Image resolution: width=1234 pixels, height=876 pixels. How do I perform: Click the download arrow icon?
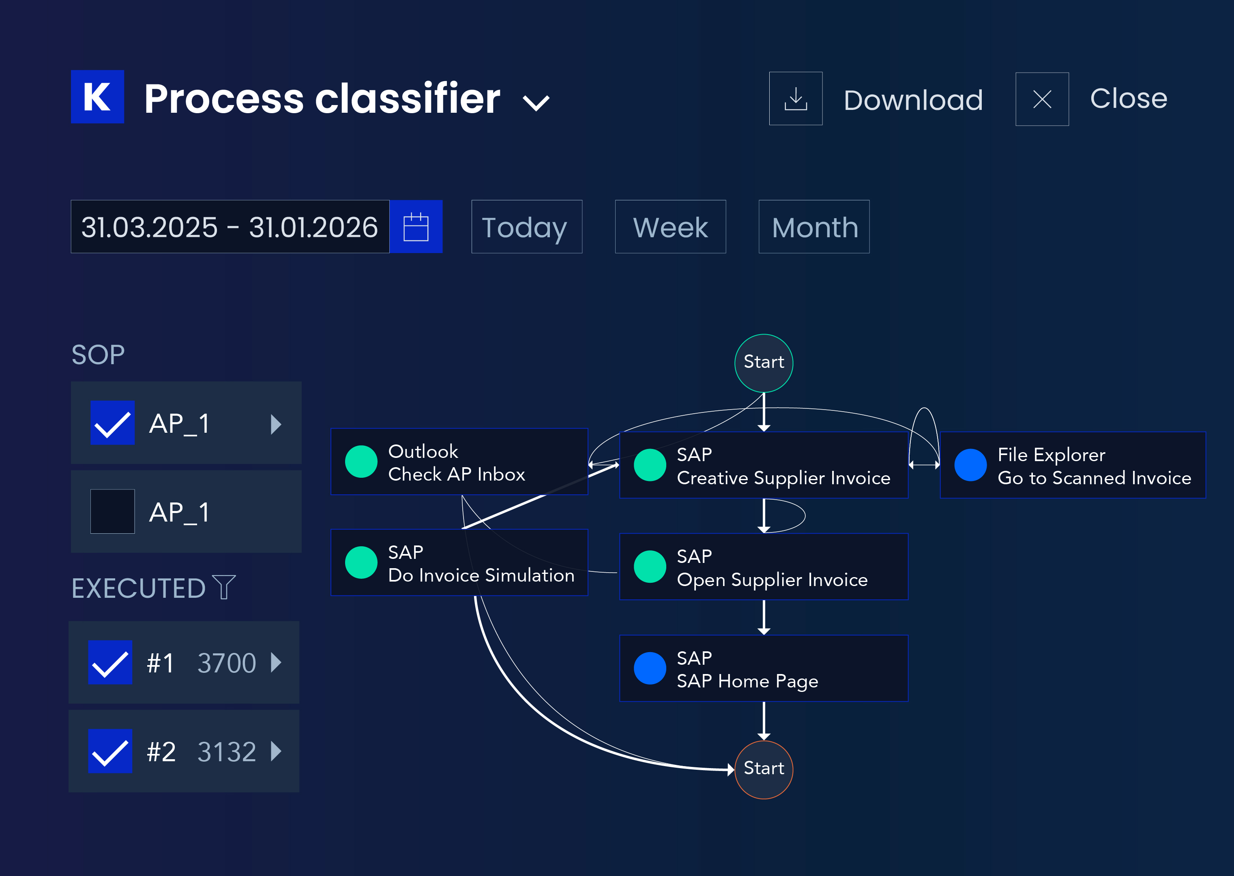[x=796, y=99]
